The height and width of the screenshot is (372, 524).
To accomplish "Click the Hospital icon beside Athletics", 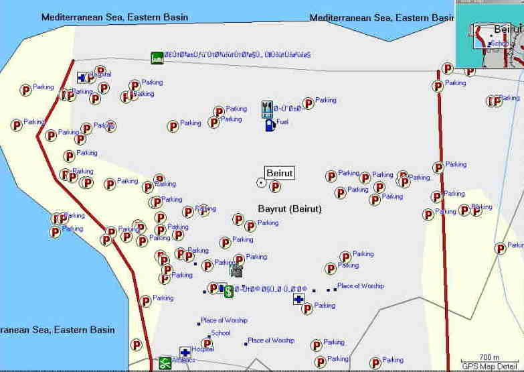I will pos(185,353).
